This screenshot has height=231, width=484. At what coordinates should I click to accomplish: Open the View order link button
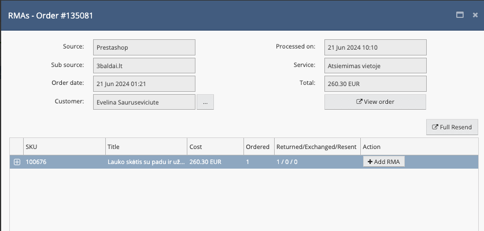[375, 102]
